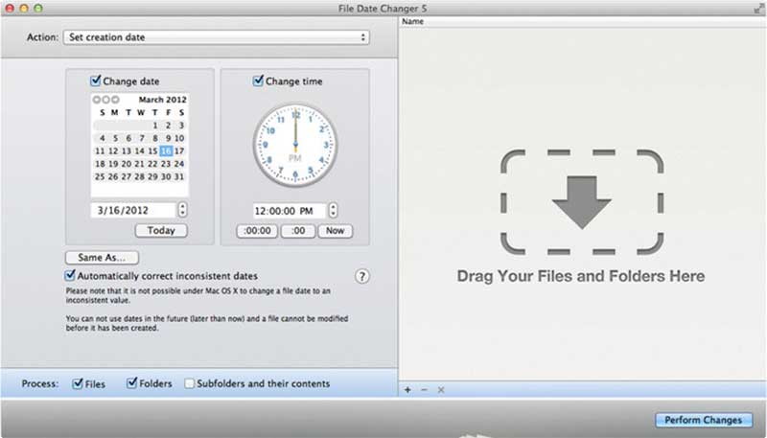This screenshot has height=438, width=767.
Task: Click the Name column header
Action: (x=413, y=21)
